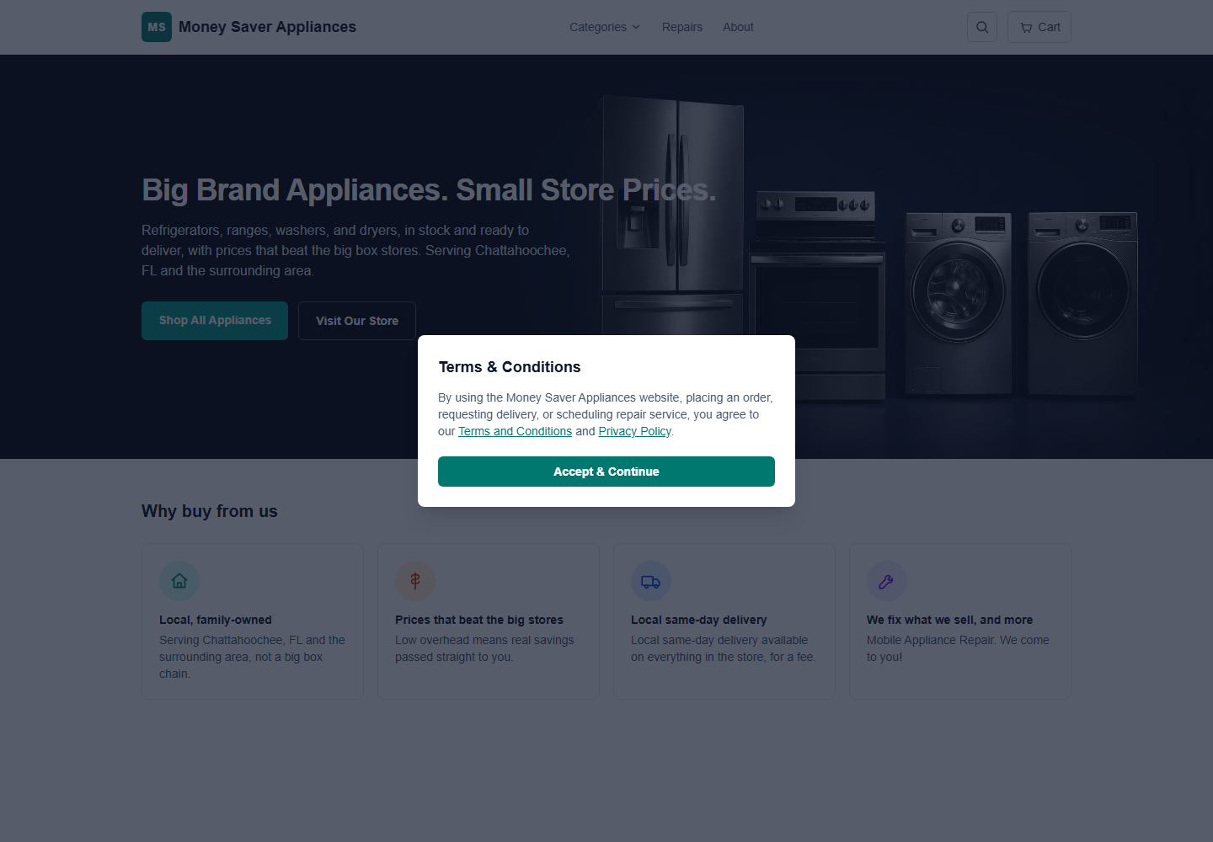1213x842 pixels.
Task: Click the wrench icon in repair card
Action: (x=887, y=581)
